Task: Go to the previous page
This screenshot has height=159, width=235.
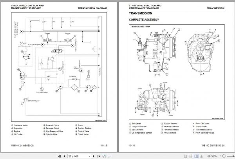Action: coord(65,156)
